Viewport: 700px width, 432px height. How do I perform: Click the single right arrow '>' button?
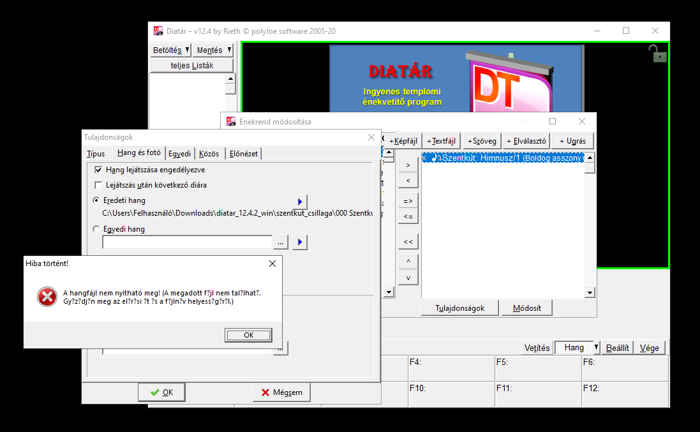pos(408,165)
